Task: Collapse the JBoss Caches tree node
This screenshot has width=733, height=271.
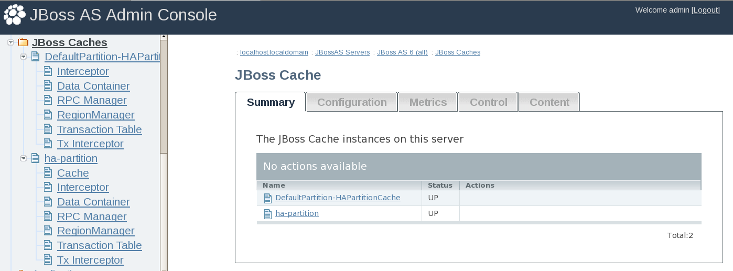Action: pos(10,42)
